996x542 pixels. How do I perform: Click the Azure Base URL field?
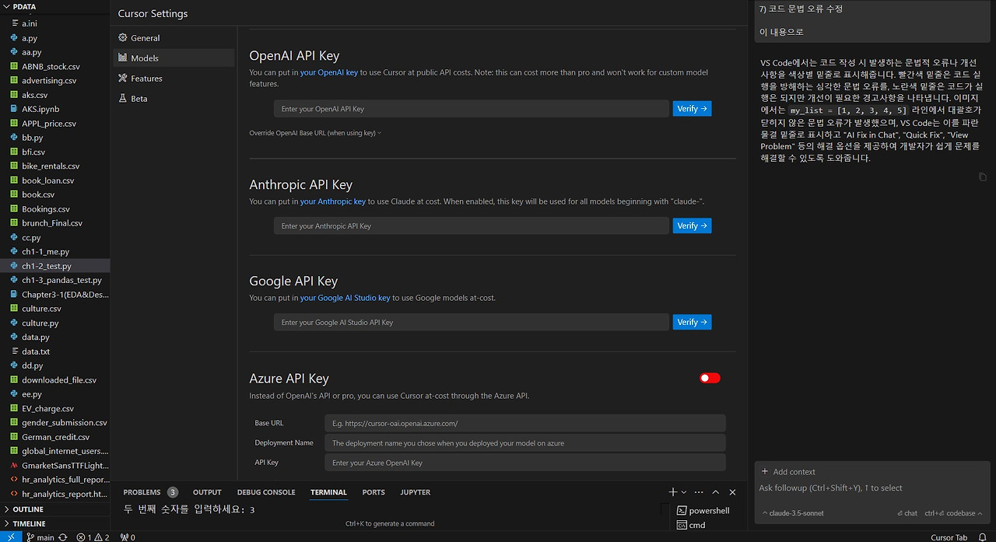[525, 423]
